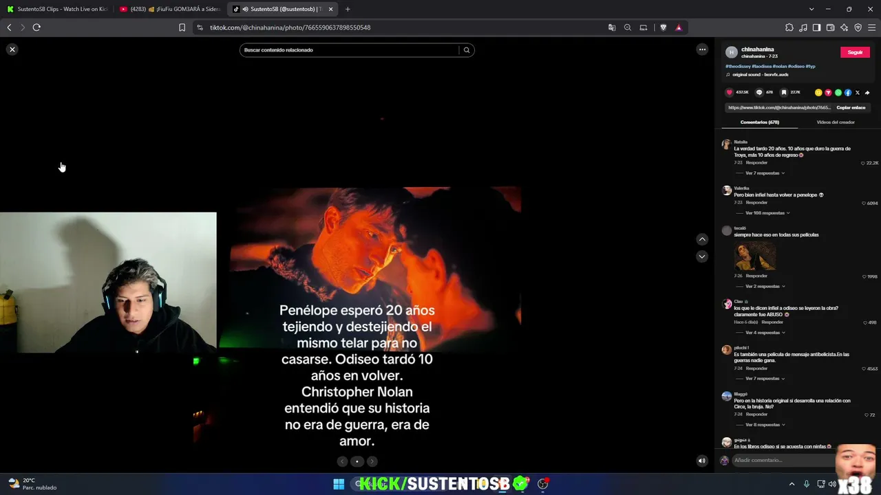Reload the current page
The height and width of the screenshot is (495, 881).
click(36, 27)
